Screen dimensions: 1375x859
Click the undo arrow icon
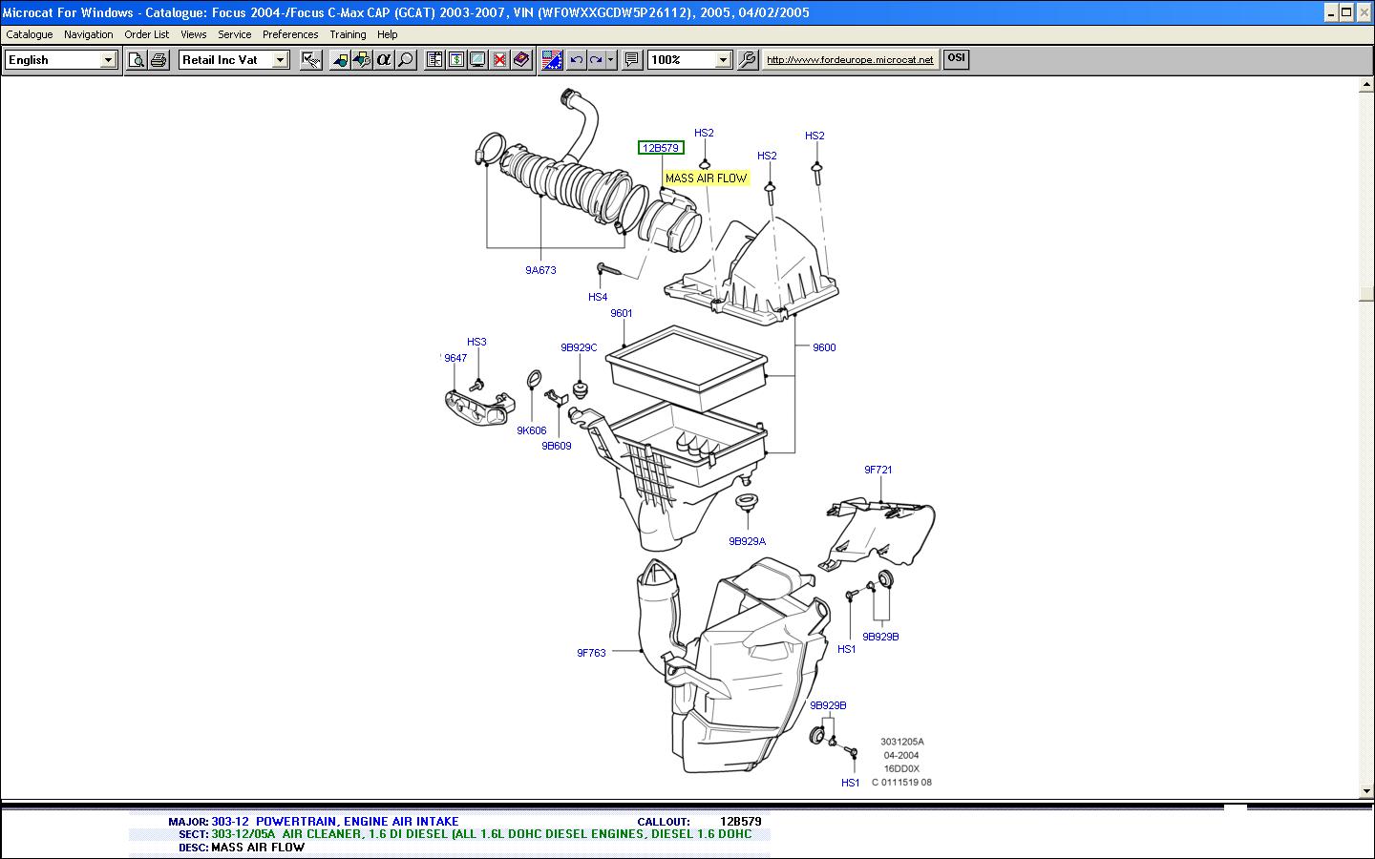pos(576,60)
